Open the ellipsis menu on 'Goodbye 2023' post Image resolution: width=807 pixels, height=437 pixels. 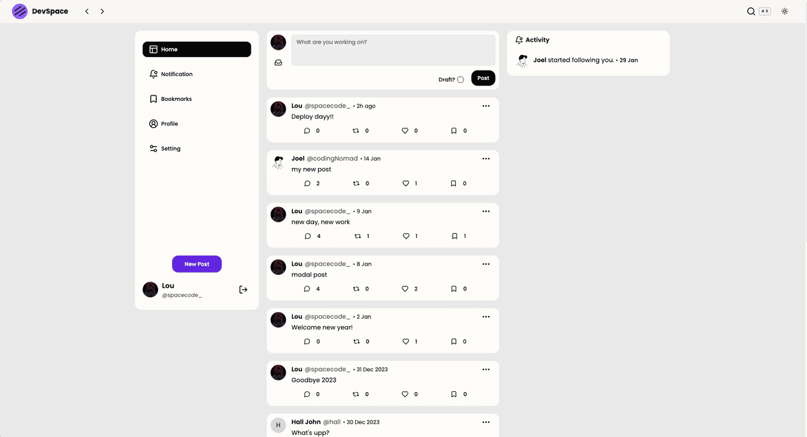pyautogui.click(x=486, y=369)
